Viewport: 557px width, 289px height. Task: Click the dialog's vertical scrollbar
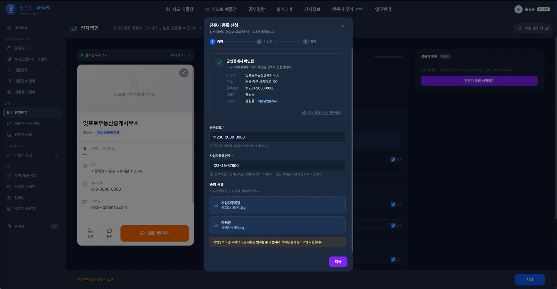click(x=352, y=150)
